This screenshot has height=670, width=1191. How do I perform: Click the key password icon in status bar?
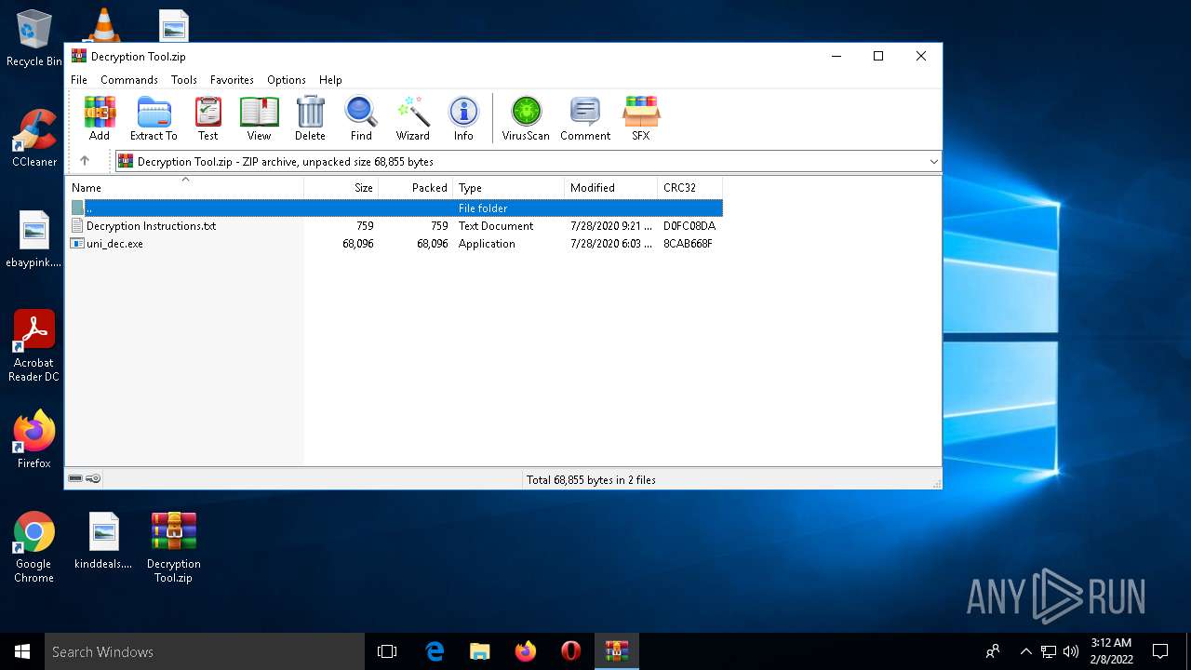[93, 478]
